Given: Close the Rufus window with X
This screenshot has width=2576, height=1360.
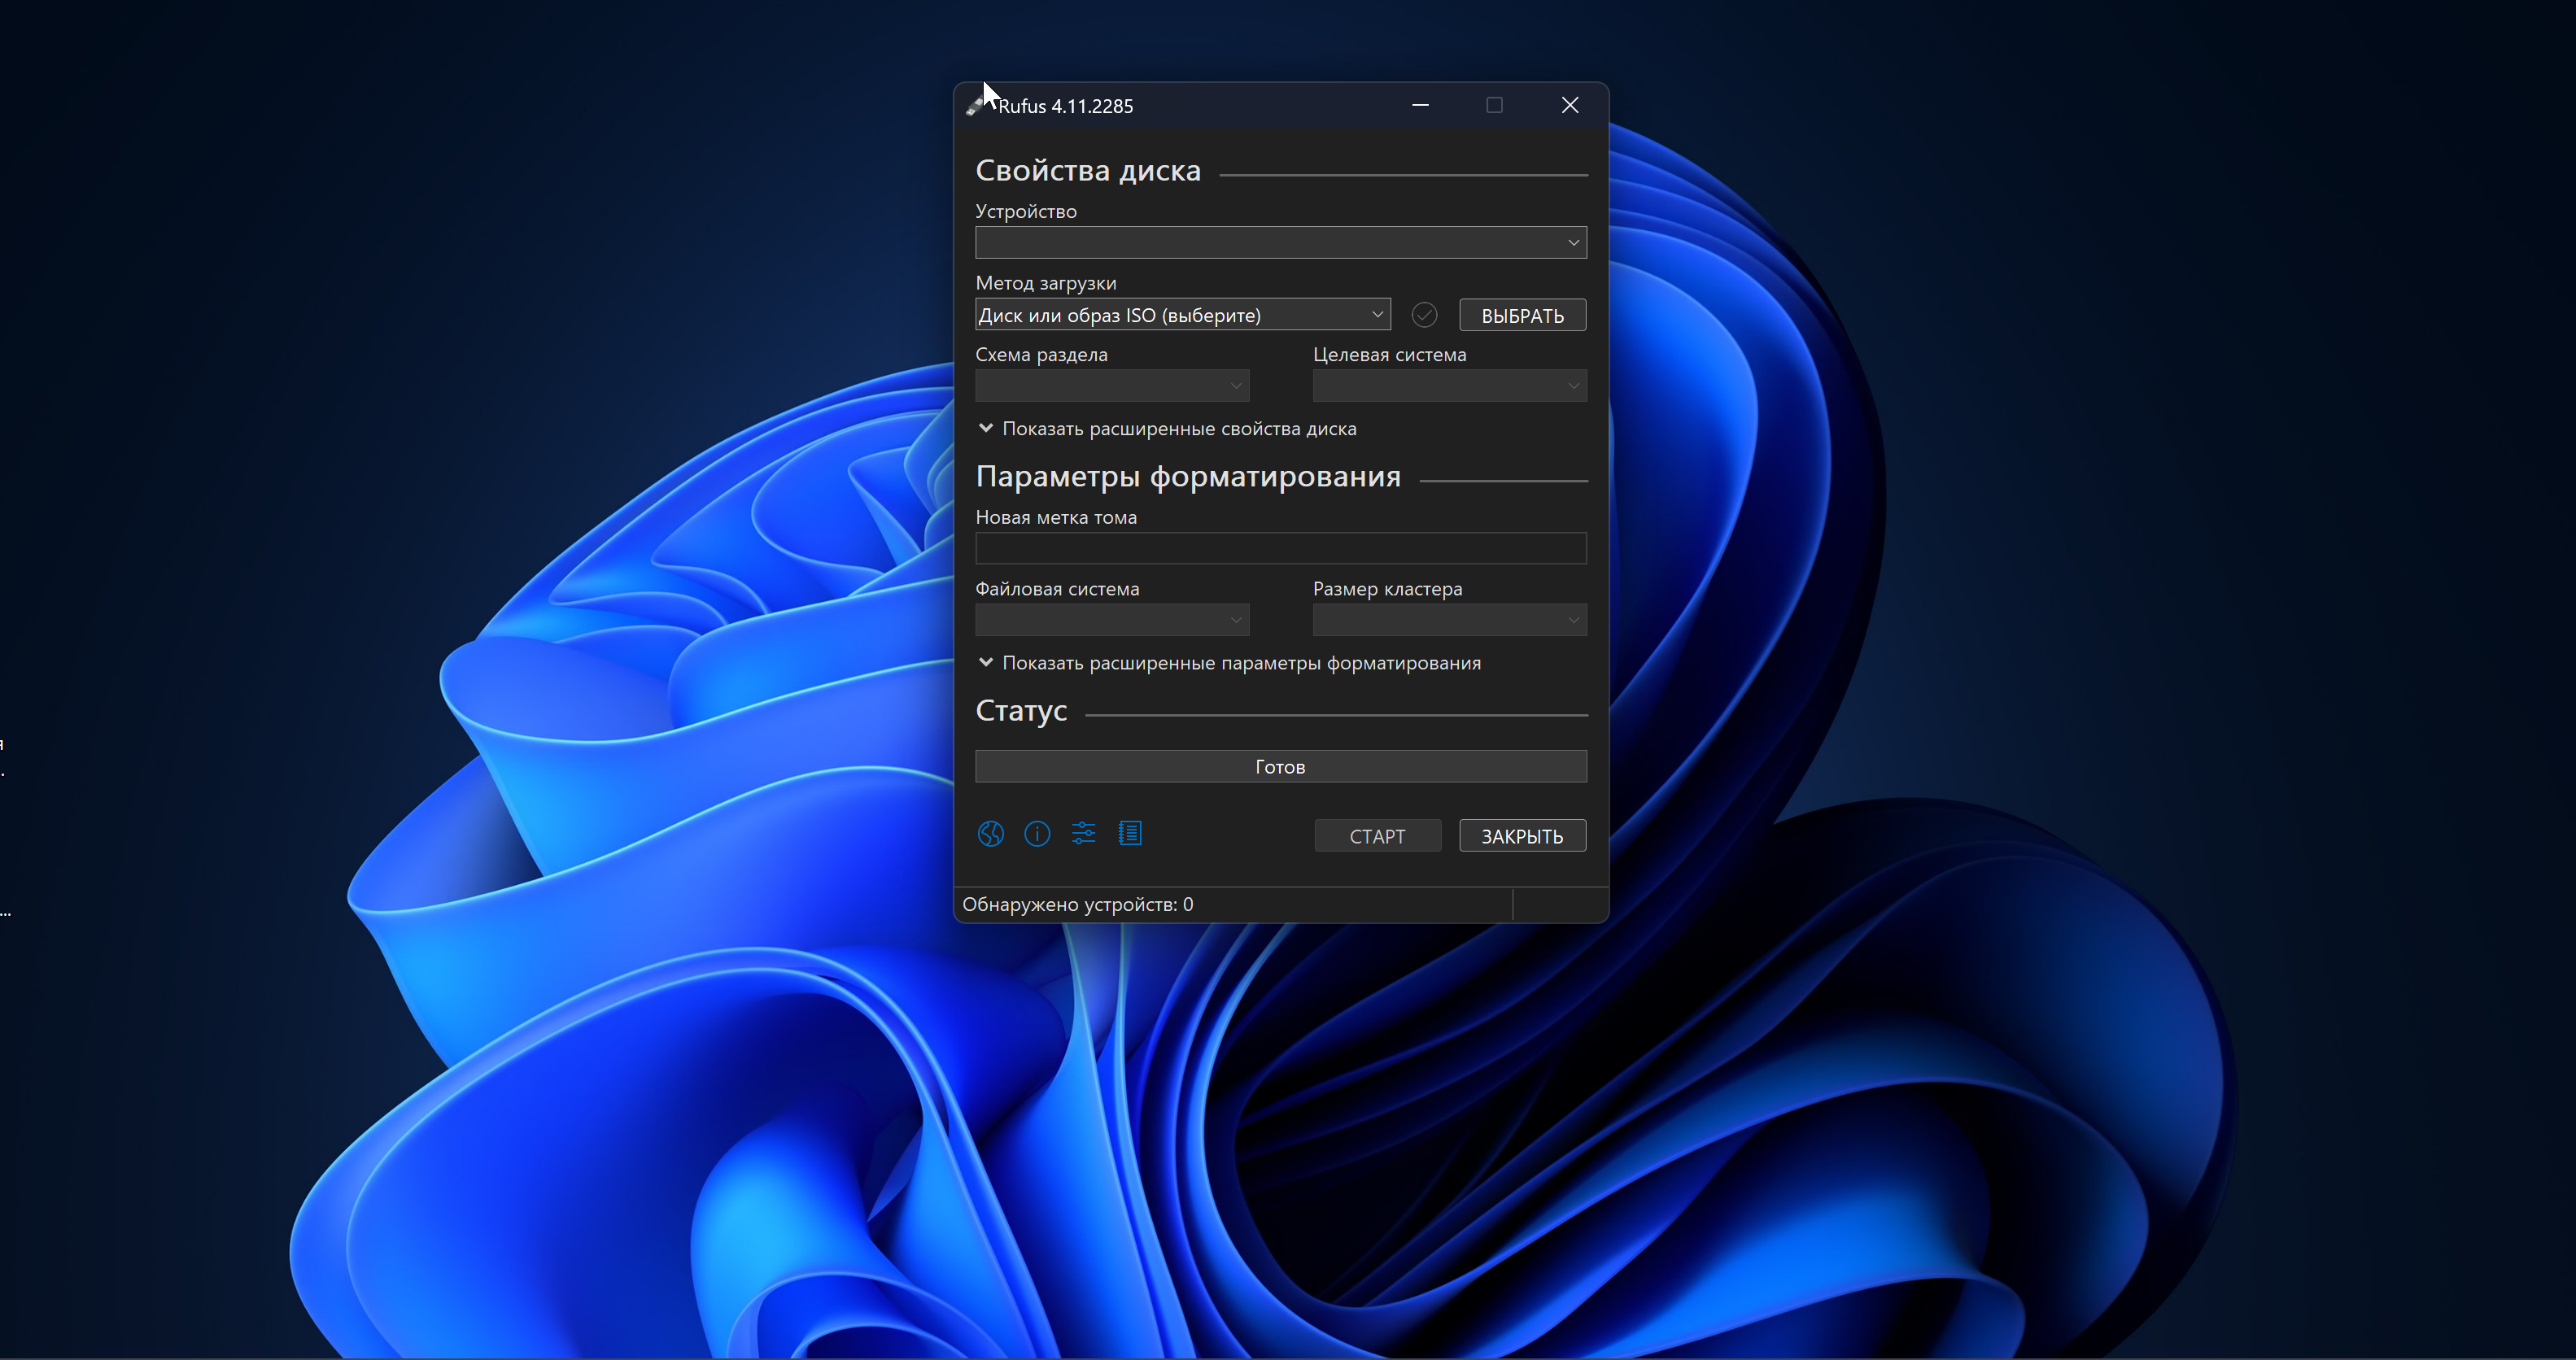Looking at the screenshot, I should 1570,105.
